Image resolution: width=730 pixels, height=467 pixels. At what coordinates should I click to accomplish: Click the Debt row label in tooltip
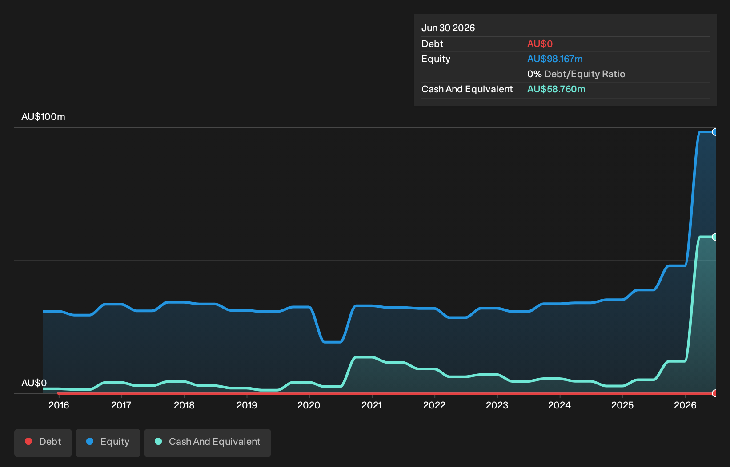click(x=432, y=44)
